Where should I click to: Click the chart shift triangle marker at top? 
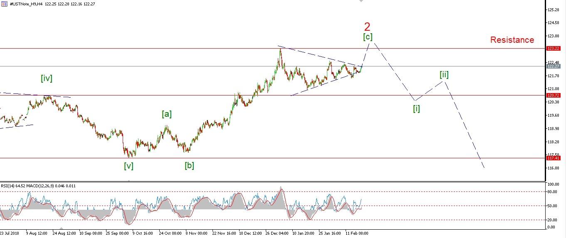[x=361, y=1]
